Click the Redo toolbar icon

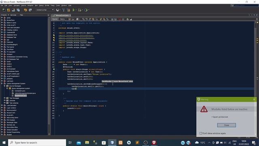click(x=30, y=10)
